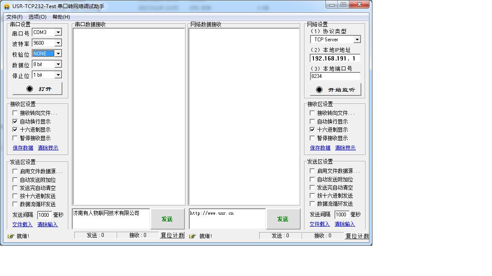
Task: Toggle serial 十六进制显示 checkbox
Action: 15,129
